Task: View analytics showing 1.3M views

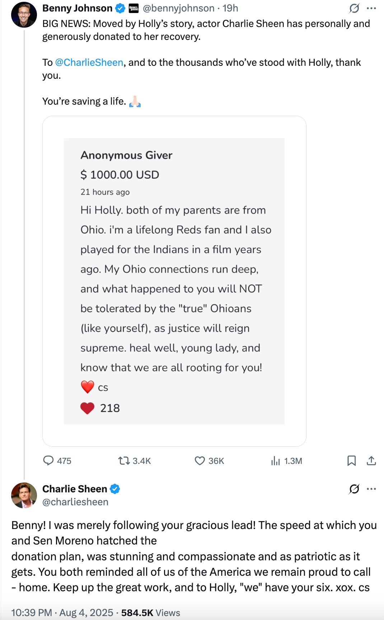Action: click(275, 461)
